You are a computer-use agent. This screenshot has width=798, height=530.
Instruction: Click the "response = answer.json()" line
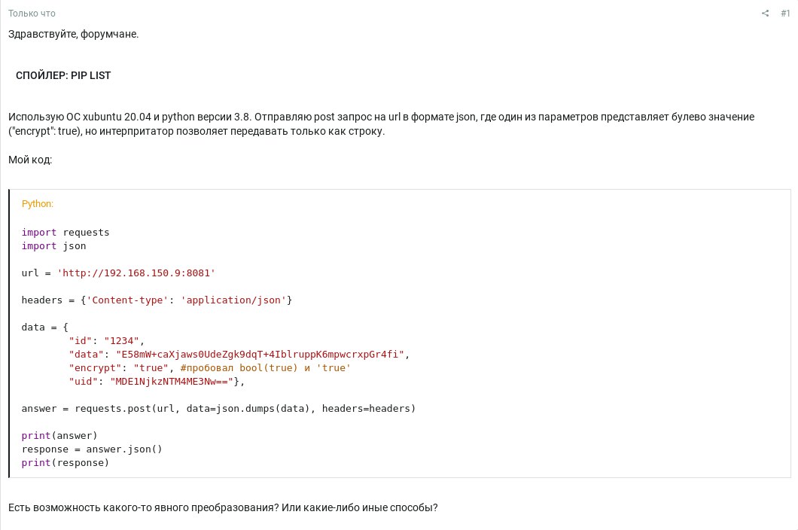pyautogui.click(x=92, y=449)
